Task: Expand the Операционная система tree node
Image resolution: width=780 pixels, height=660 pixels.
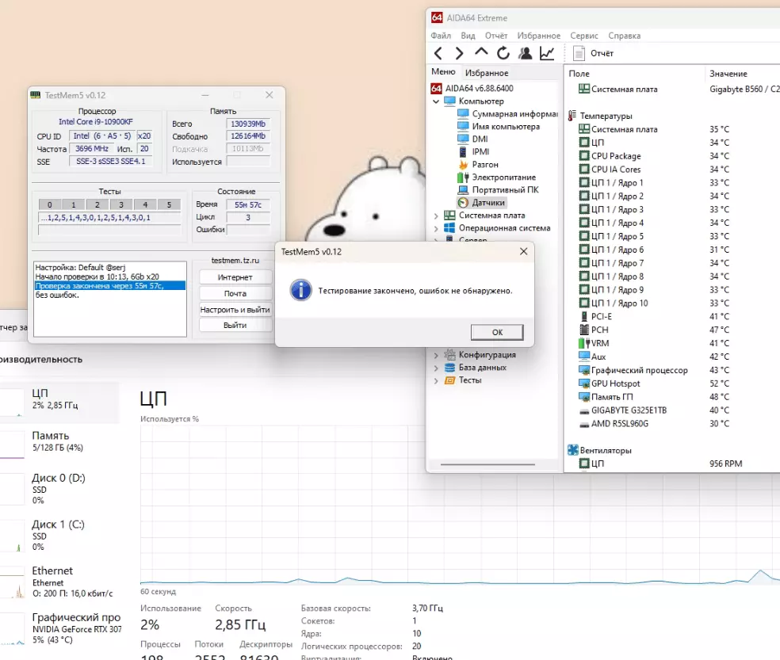Action: click(x=436, y=228)
